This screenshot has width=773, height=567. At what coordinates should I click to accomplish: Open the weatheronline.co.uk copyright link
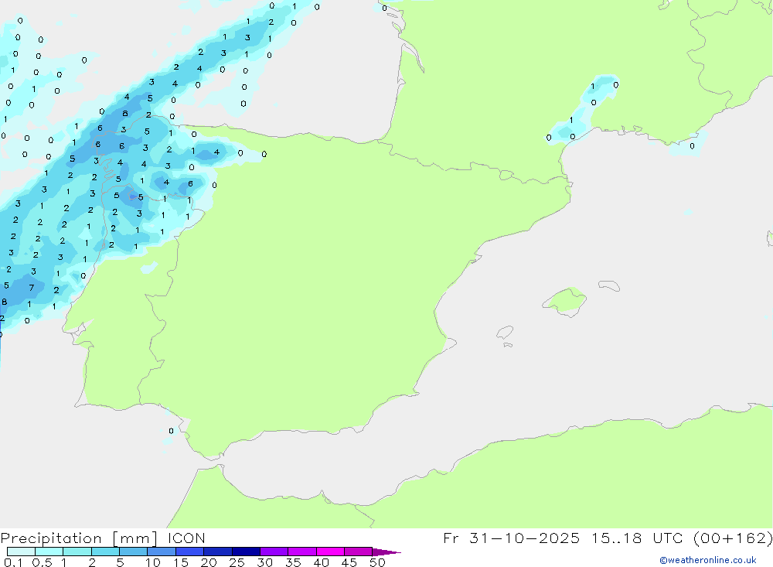click(x=707, y=560)
